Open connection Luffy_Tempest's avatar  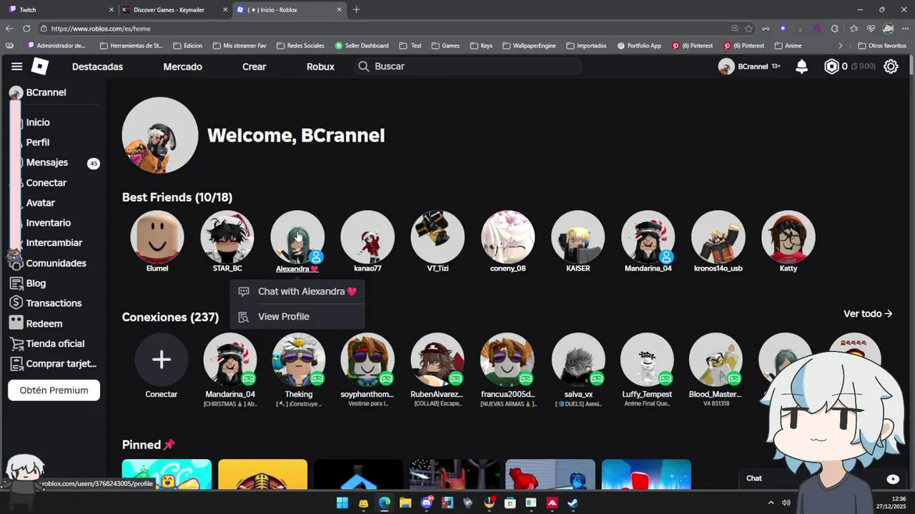[x=647, y=359]
